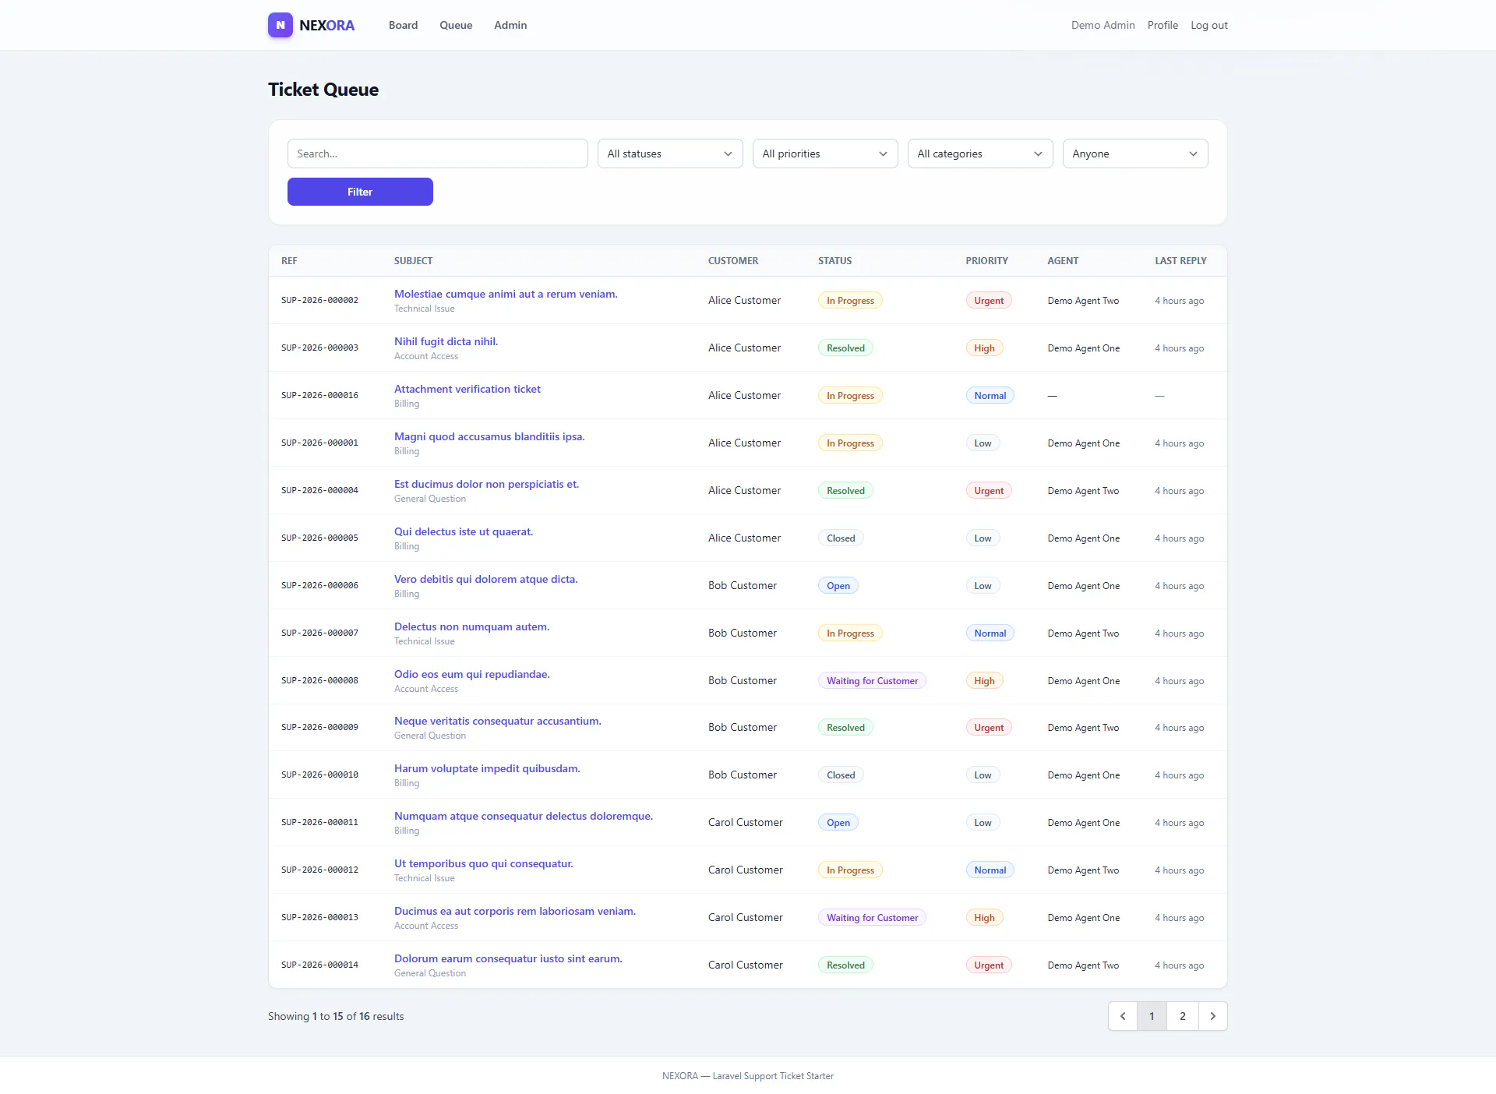Open the Queue menu item
Image resolution: width=1496 pixels, height=1094 pixels.
456,25
